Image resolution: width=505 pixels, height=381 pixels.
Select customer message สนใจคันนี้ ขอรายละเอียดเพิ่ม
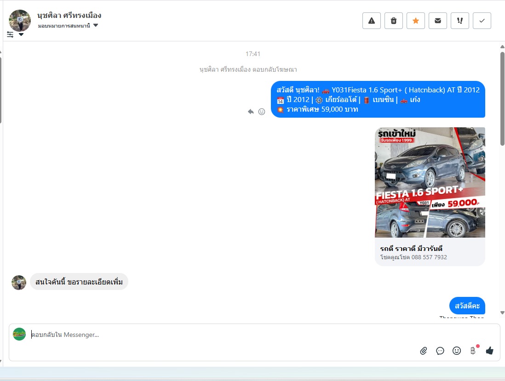pos(79,282)
